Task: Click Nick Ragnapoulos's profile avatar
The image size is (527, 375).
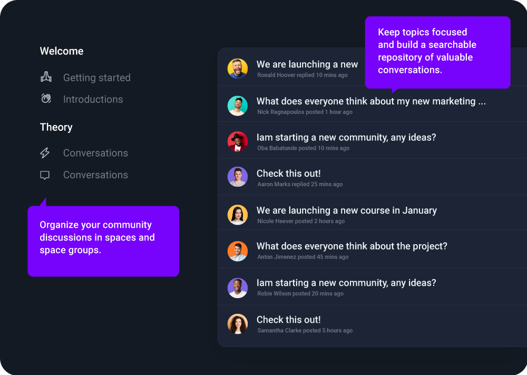Action: 238,105
